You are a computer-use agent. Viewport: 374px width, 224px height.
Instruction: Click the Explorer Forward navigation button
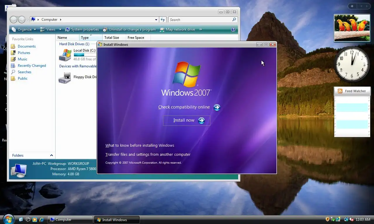[22, 20]
